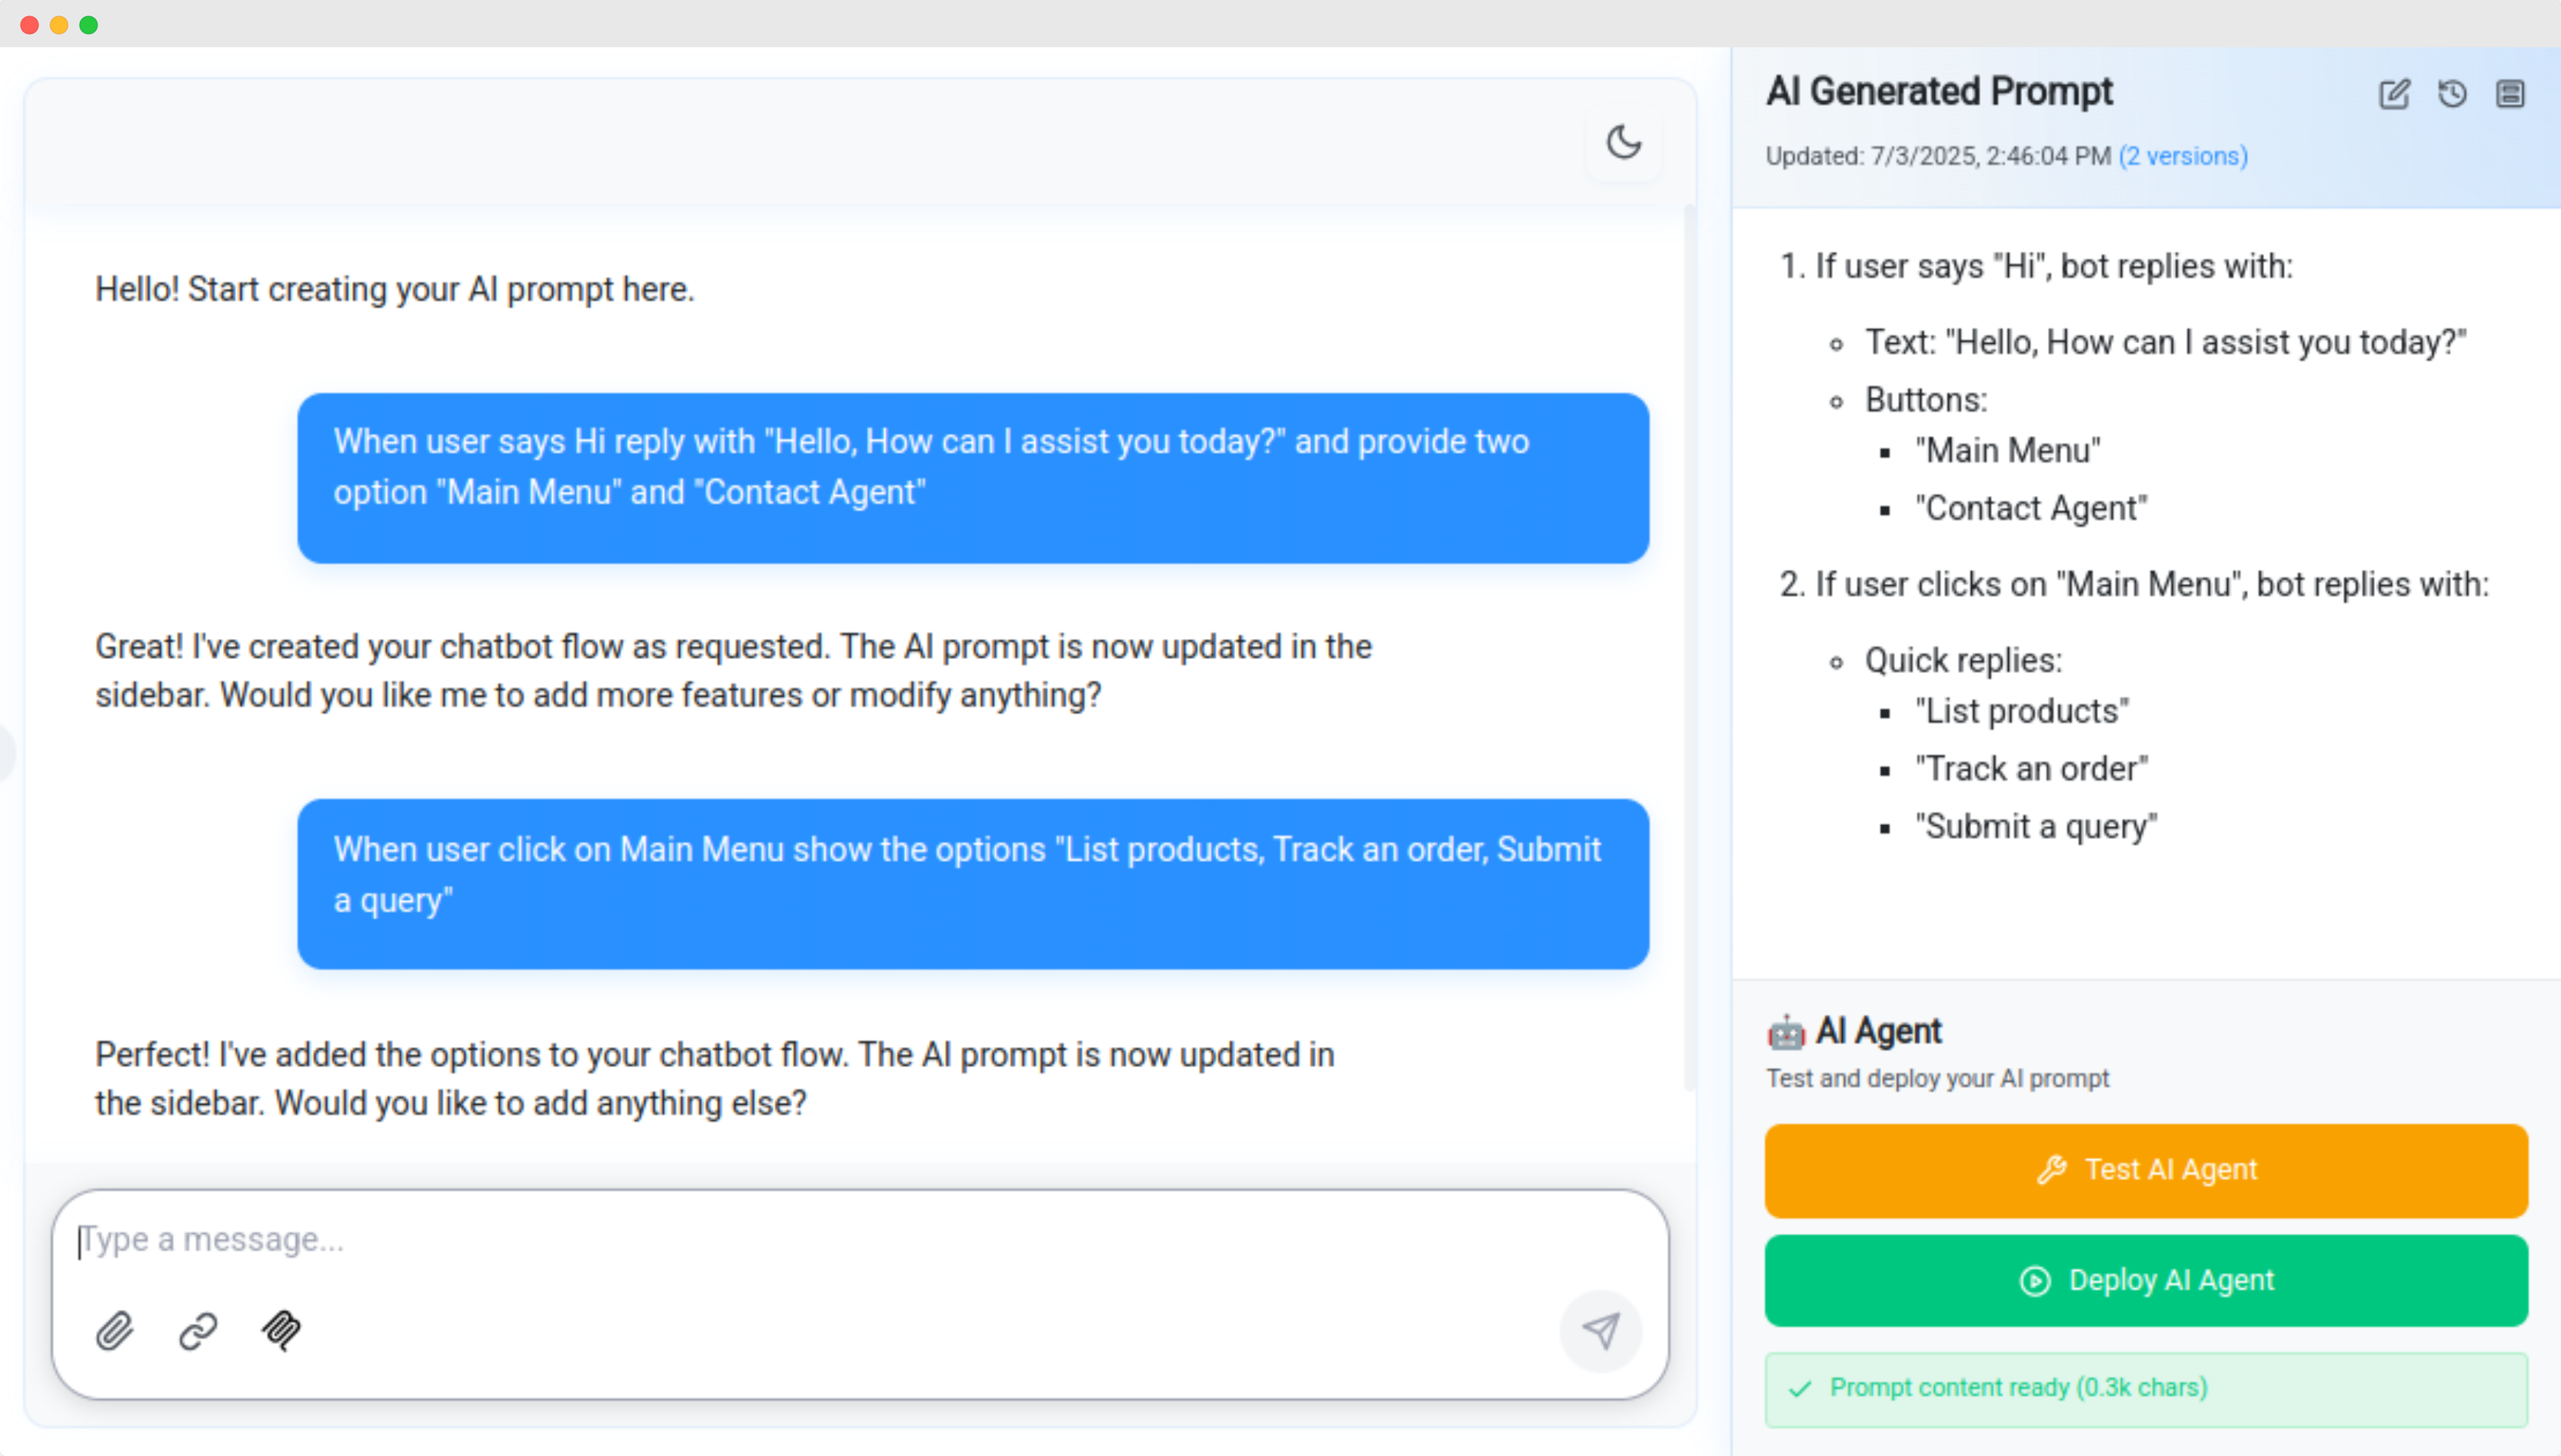2561x1456 pixels.
Task: Click the robot icon next to AI Agent
Action: 1786,1031
